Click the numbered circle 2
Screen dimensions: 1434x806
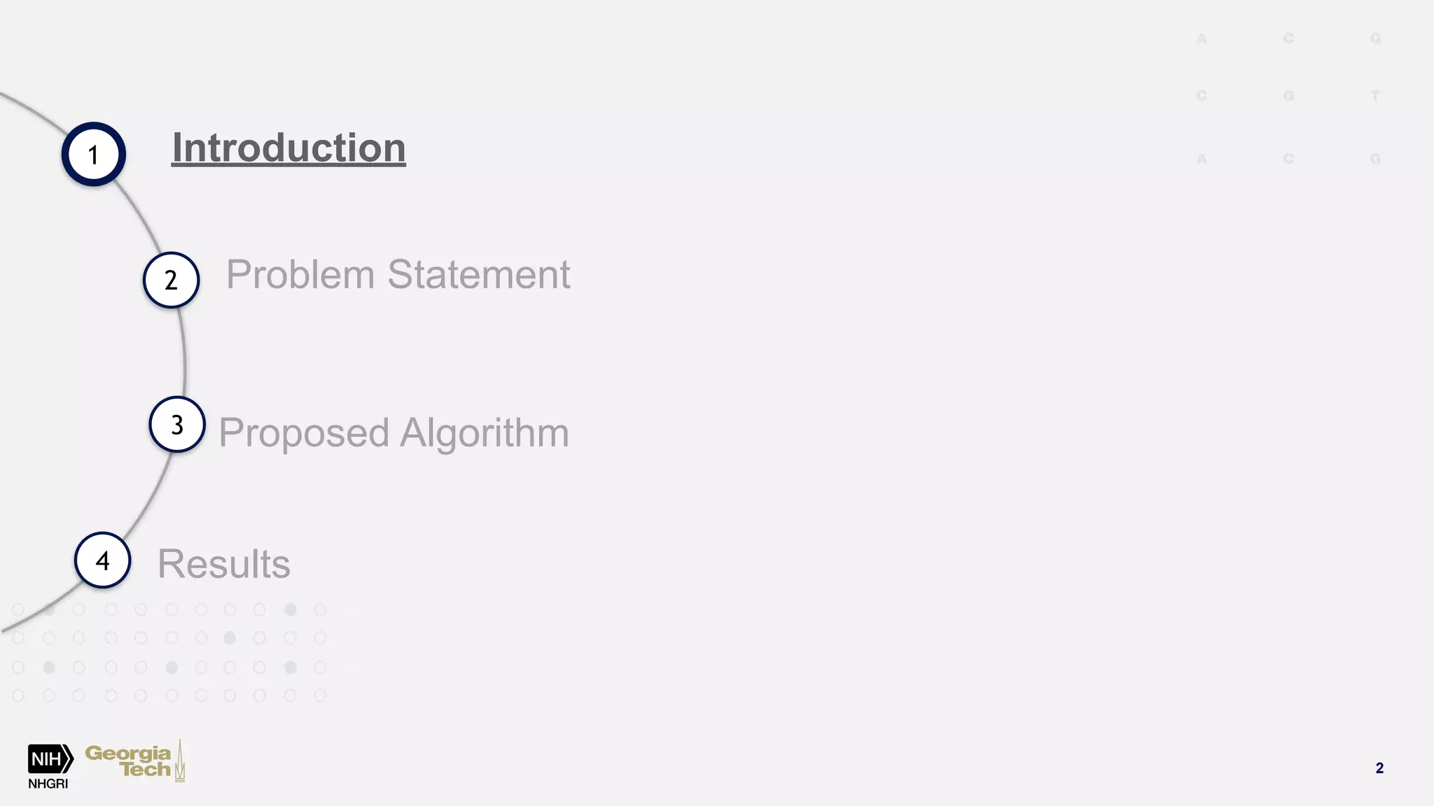click(x=172, y=280)
